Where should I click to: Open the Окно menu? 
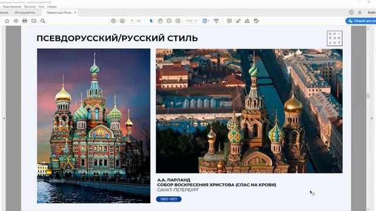(42, 6)
